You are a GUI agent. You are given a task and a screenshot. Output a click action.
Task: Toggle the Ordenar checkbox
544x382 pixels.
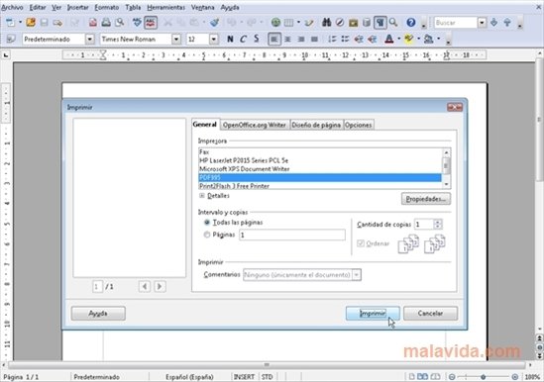pyautogui.click(x=361, y=243)
